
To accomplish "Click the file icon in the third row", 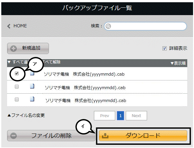I will (32, 99).
